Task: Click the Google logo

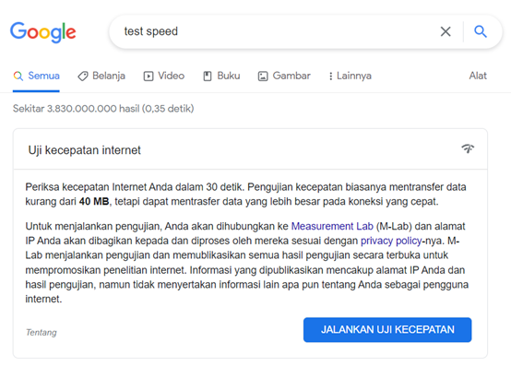Action: pos(43,32)
